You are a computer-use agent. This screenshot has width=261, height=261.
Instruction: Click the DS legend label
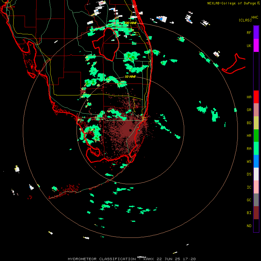click(x=249, y=174)
